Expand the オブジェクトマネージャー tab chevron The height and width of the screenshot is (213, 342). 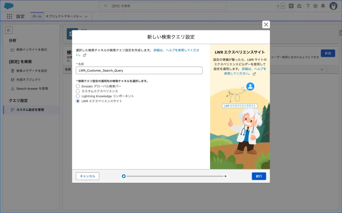[x=86, y=16]
